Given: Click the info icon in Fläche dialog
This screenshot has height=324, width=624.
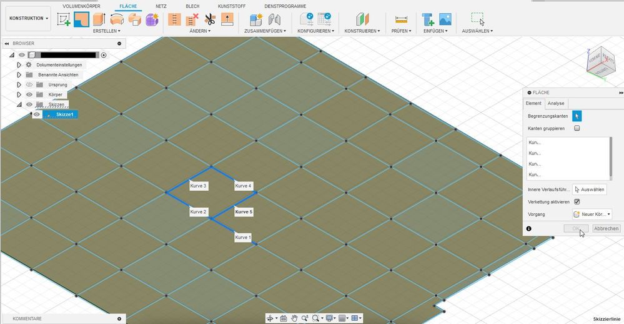Looking at the screenshot, I should [528, 229].
